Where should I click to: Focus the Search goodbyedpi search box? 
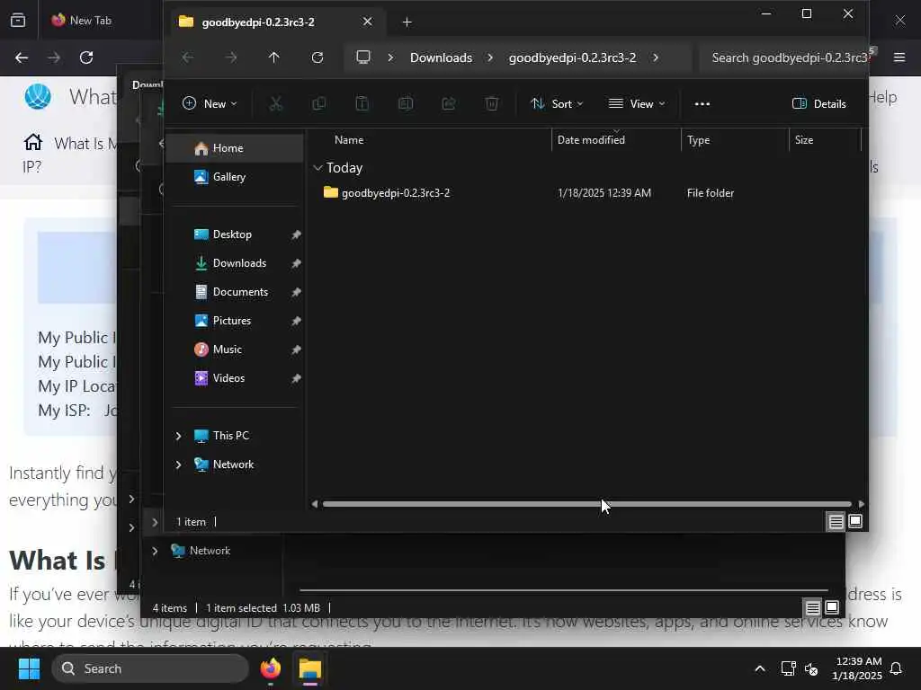784,57
